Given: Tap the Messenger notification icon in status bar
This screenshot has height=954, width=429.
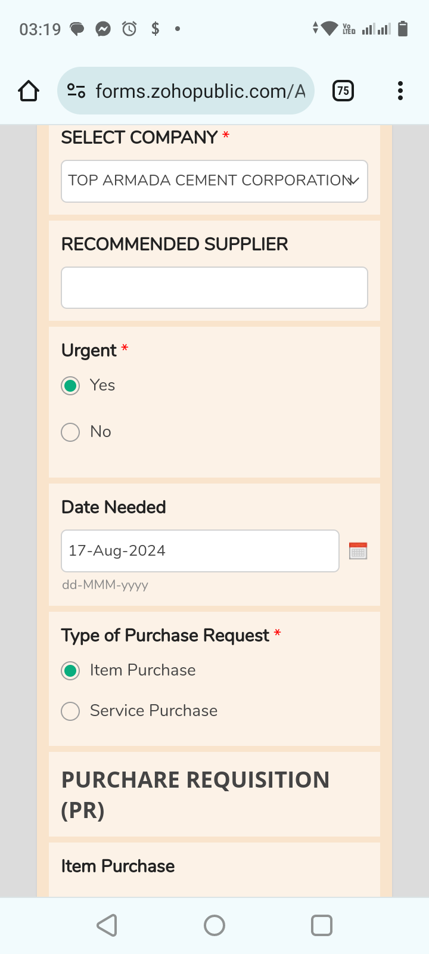Looking at the screenshot, I should click(x=103, y=29).
